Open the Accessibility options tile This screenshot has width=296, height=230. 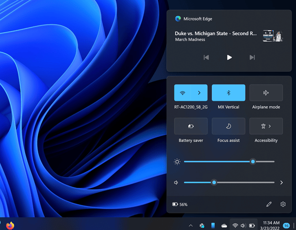266,126
